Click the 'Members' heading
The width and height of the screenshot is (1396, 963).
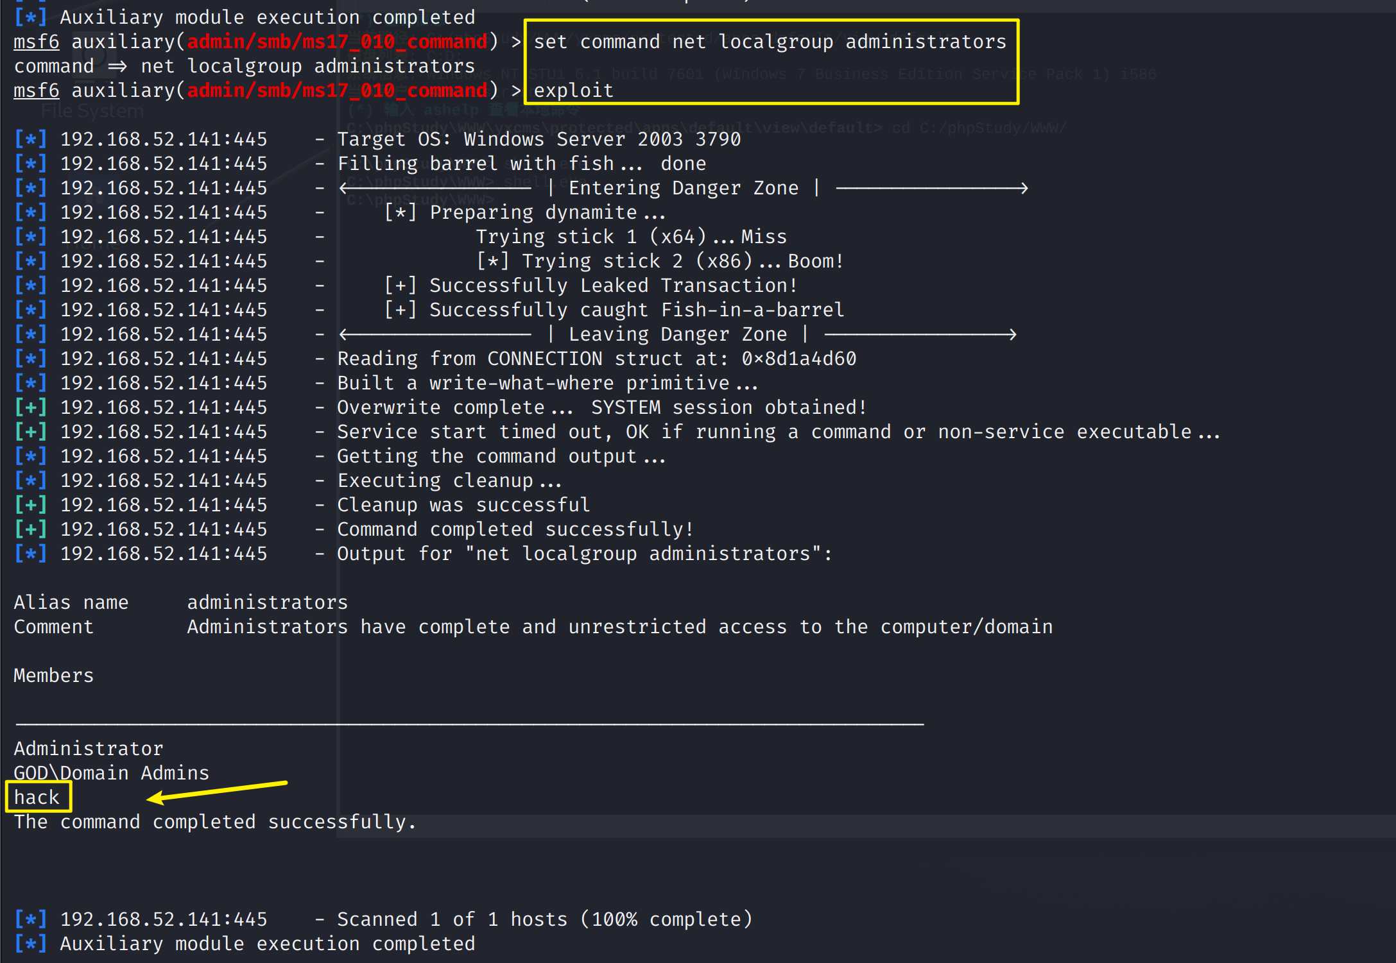coord(54,676)
